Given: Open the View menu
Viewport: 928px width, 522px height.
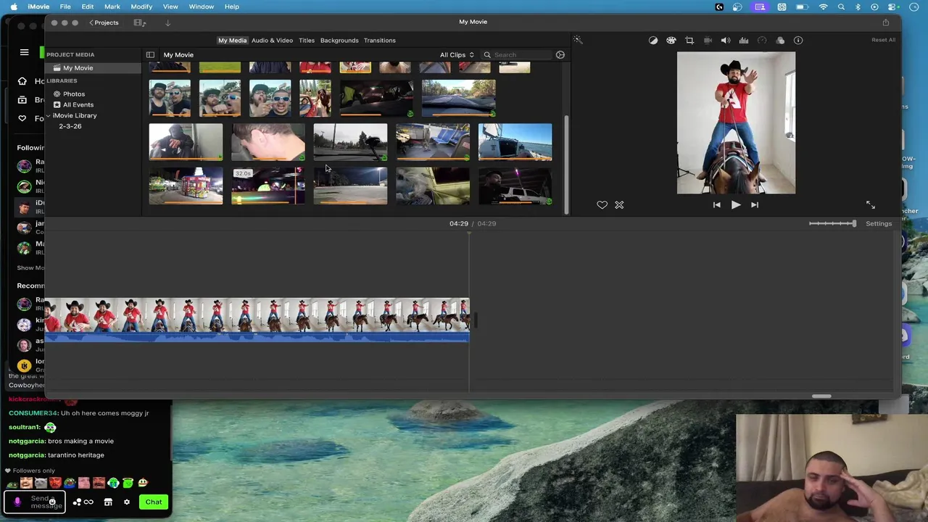Looking at the screenshot, I should [170, 7].
